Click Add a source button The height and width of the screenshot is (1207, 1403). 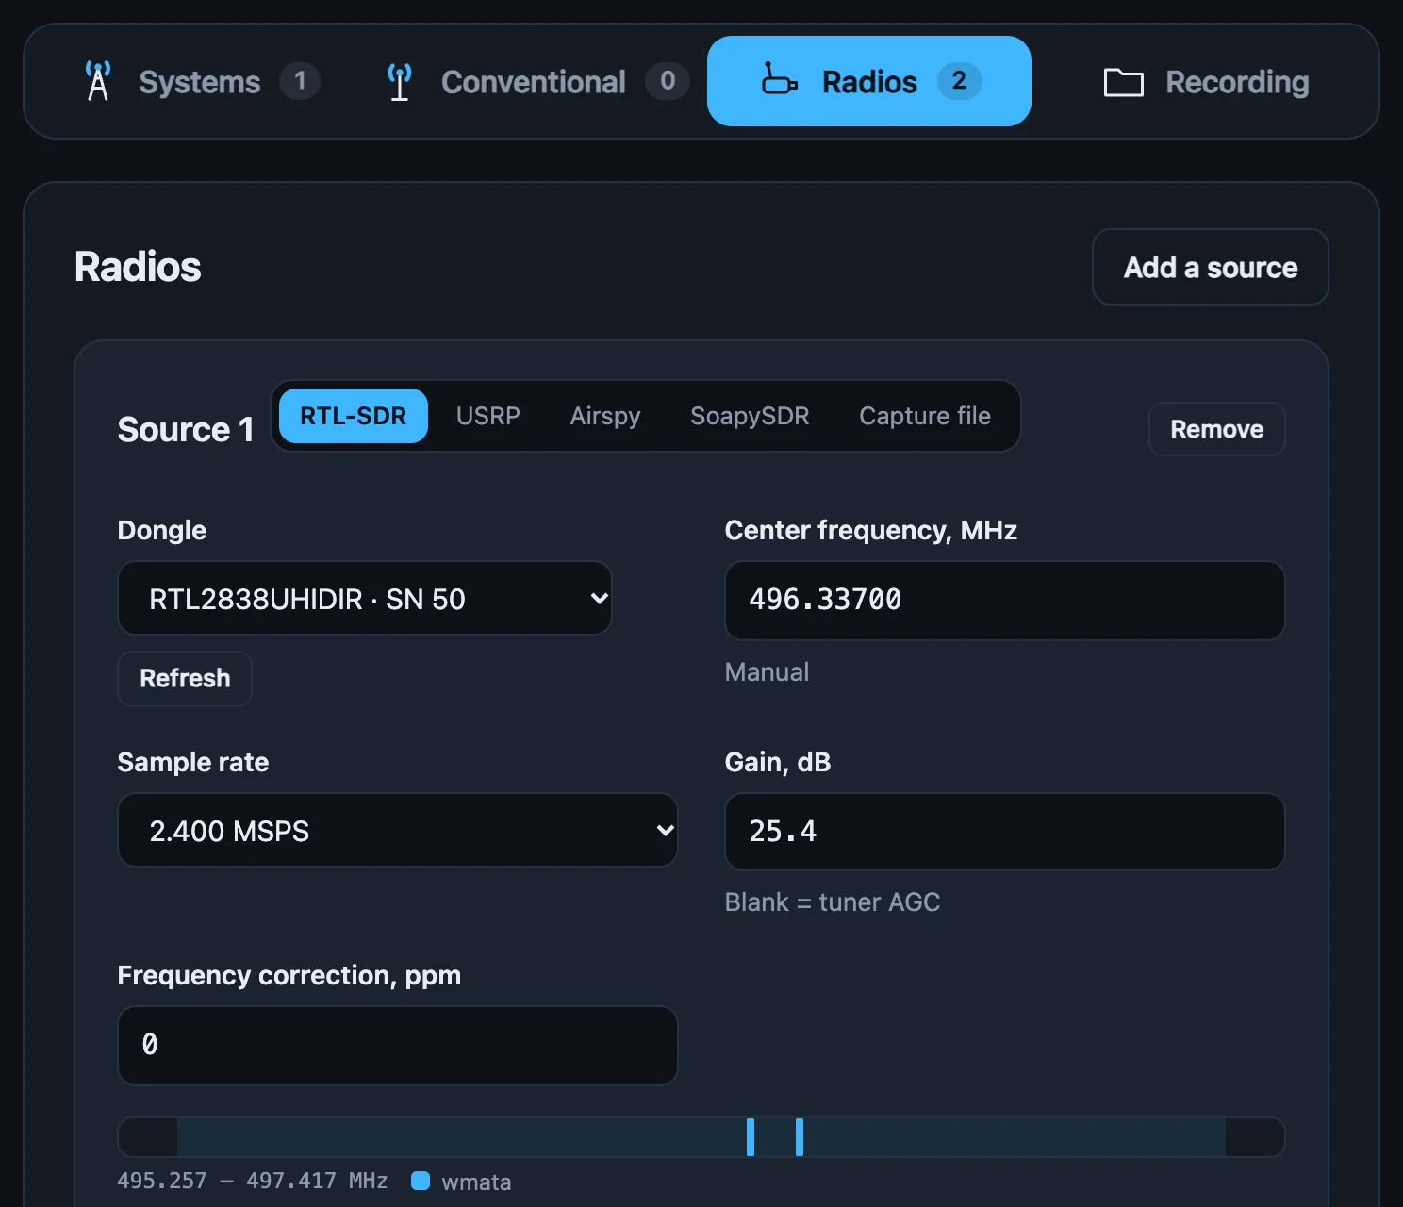coord(1211,267)
